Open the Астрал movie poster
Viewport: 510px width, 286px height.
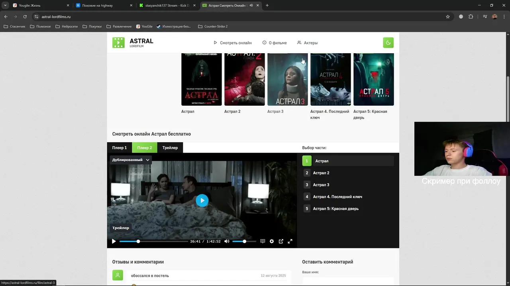tap(202, 79)
